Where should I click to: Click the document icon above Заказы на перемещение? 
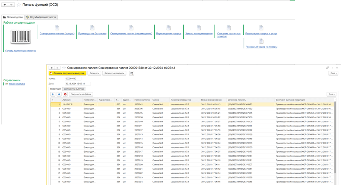[x=199, y=28]
